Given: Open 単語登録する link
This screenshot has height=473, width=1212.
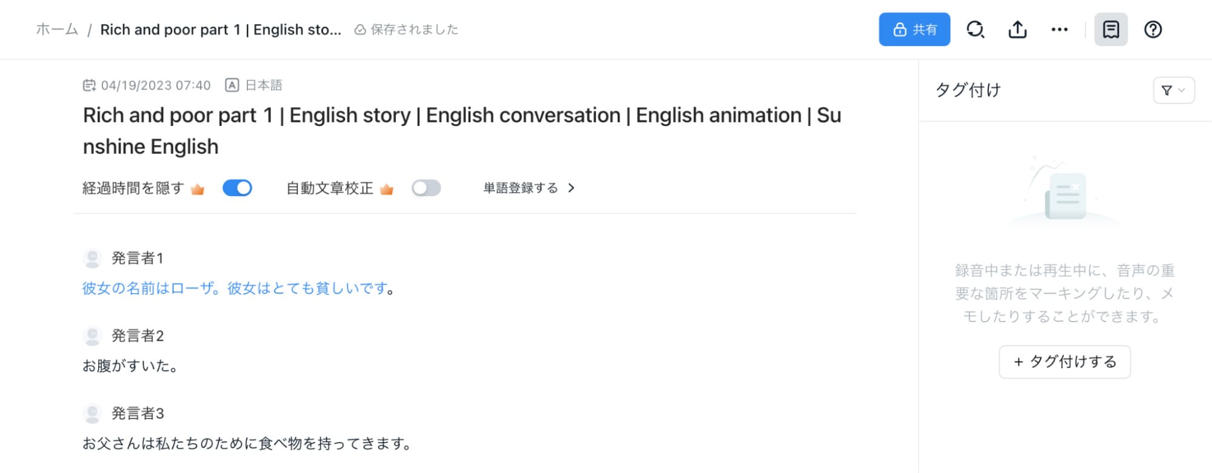Looking at the screenshot, I should (521, 188).
